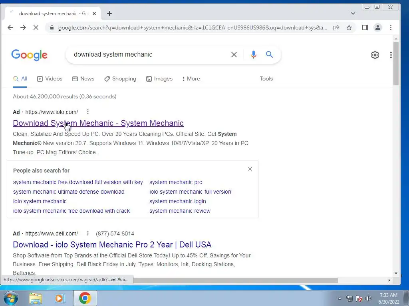This screenshot has width=409, height=306.
Task: Open Windows Explorer from the taskbar
Action: [35, 298]
